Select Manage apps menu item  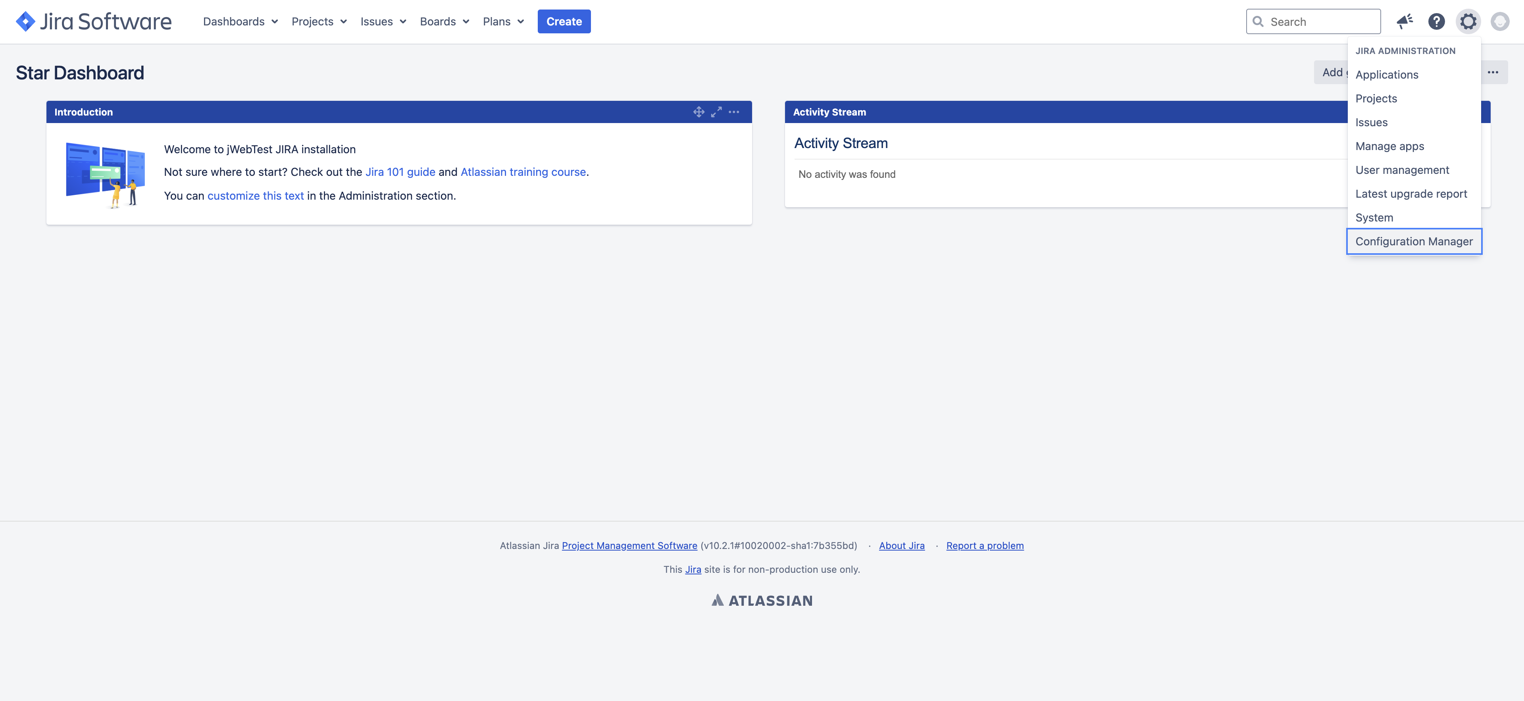coord(1414,146)
